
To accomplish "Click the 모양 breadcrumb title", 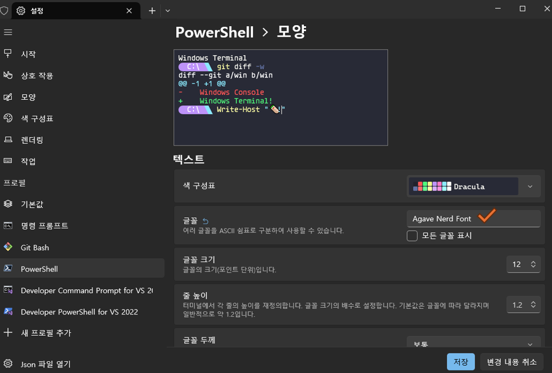I will point(292,32).
